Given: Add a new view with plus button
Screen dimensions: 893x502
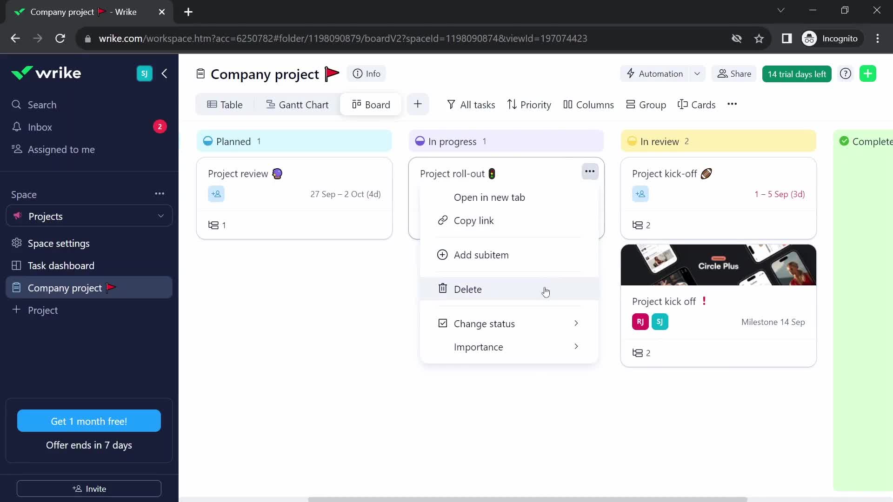Looking at the screenshot, I should (x=418, y=104).
